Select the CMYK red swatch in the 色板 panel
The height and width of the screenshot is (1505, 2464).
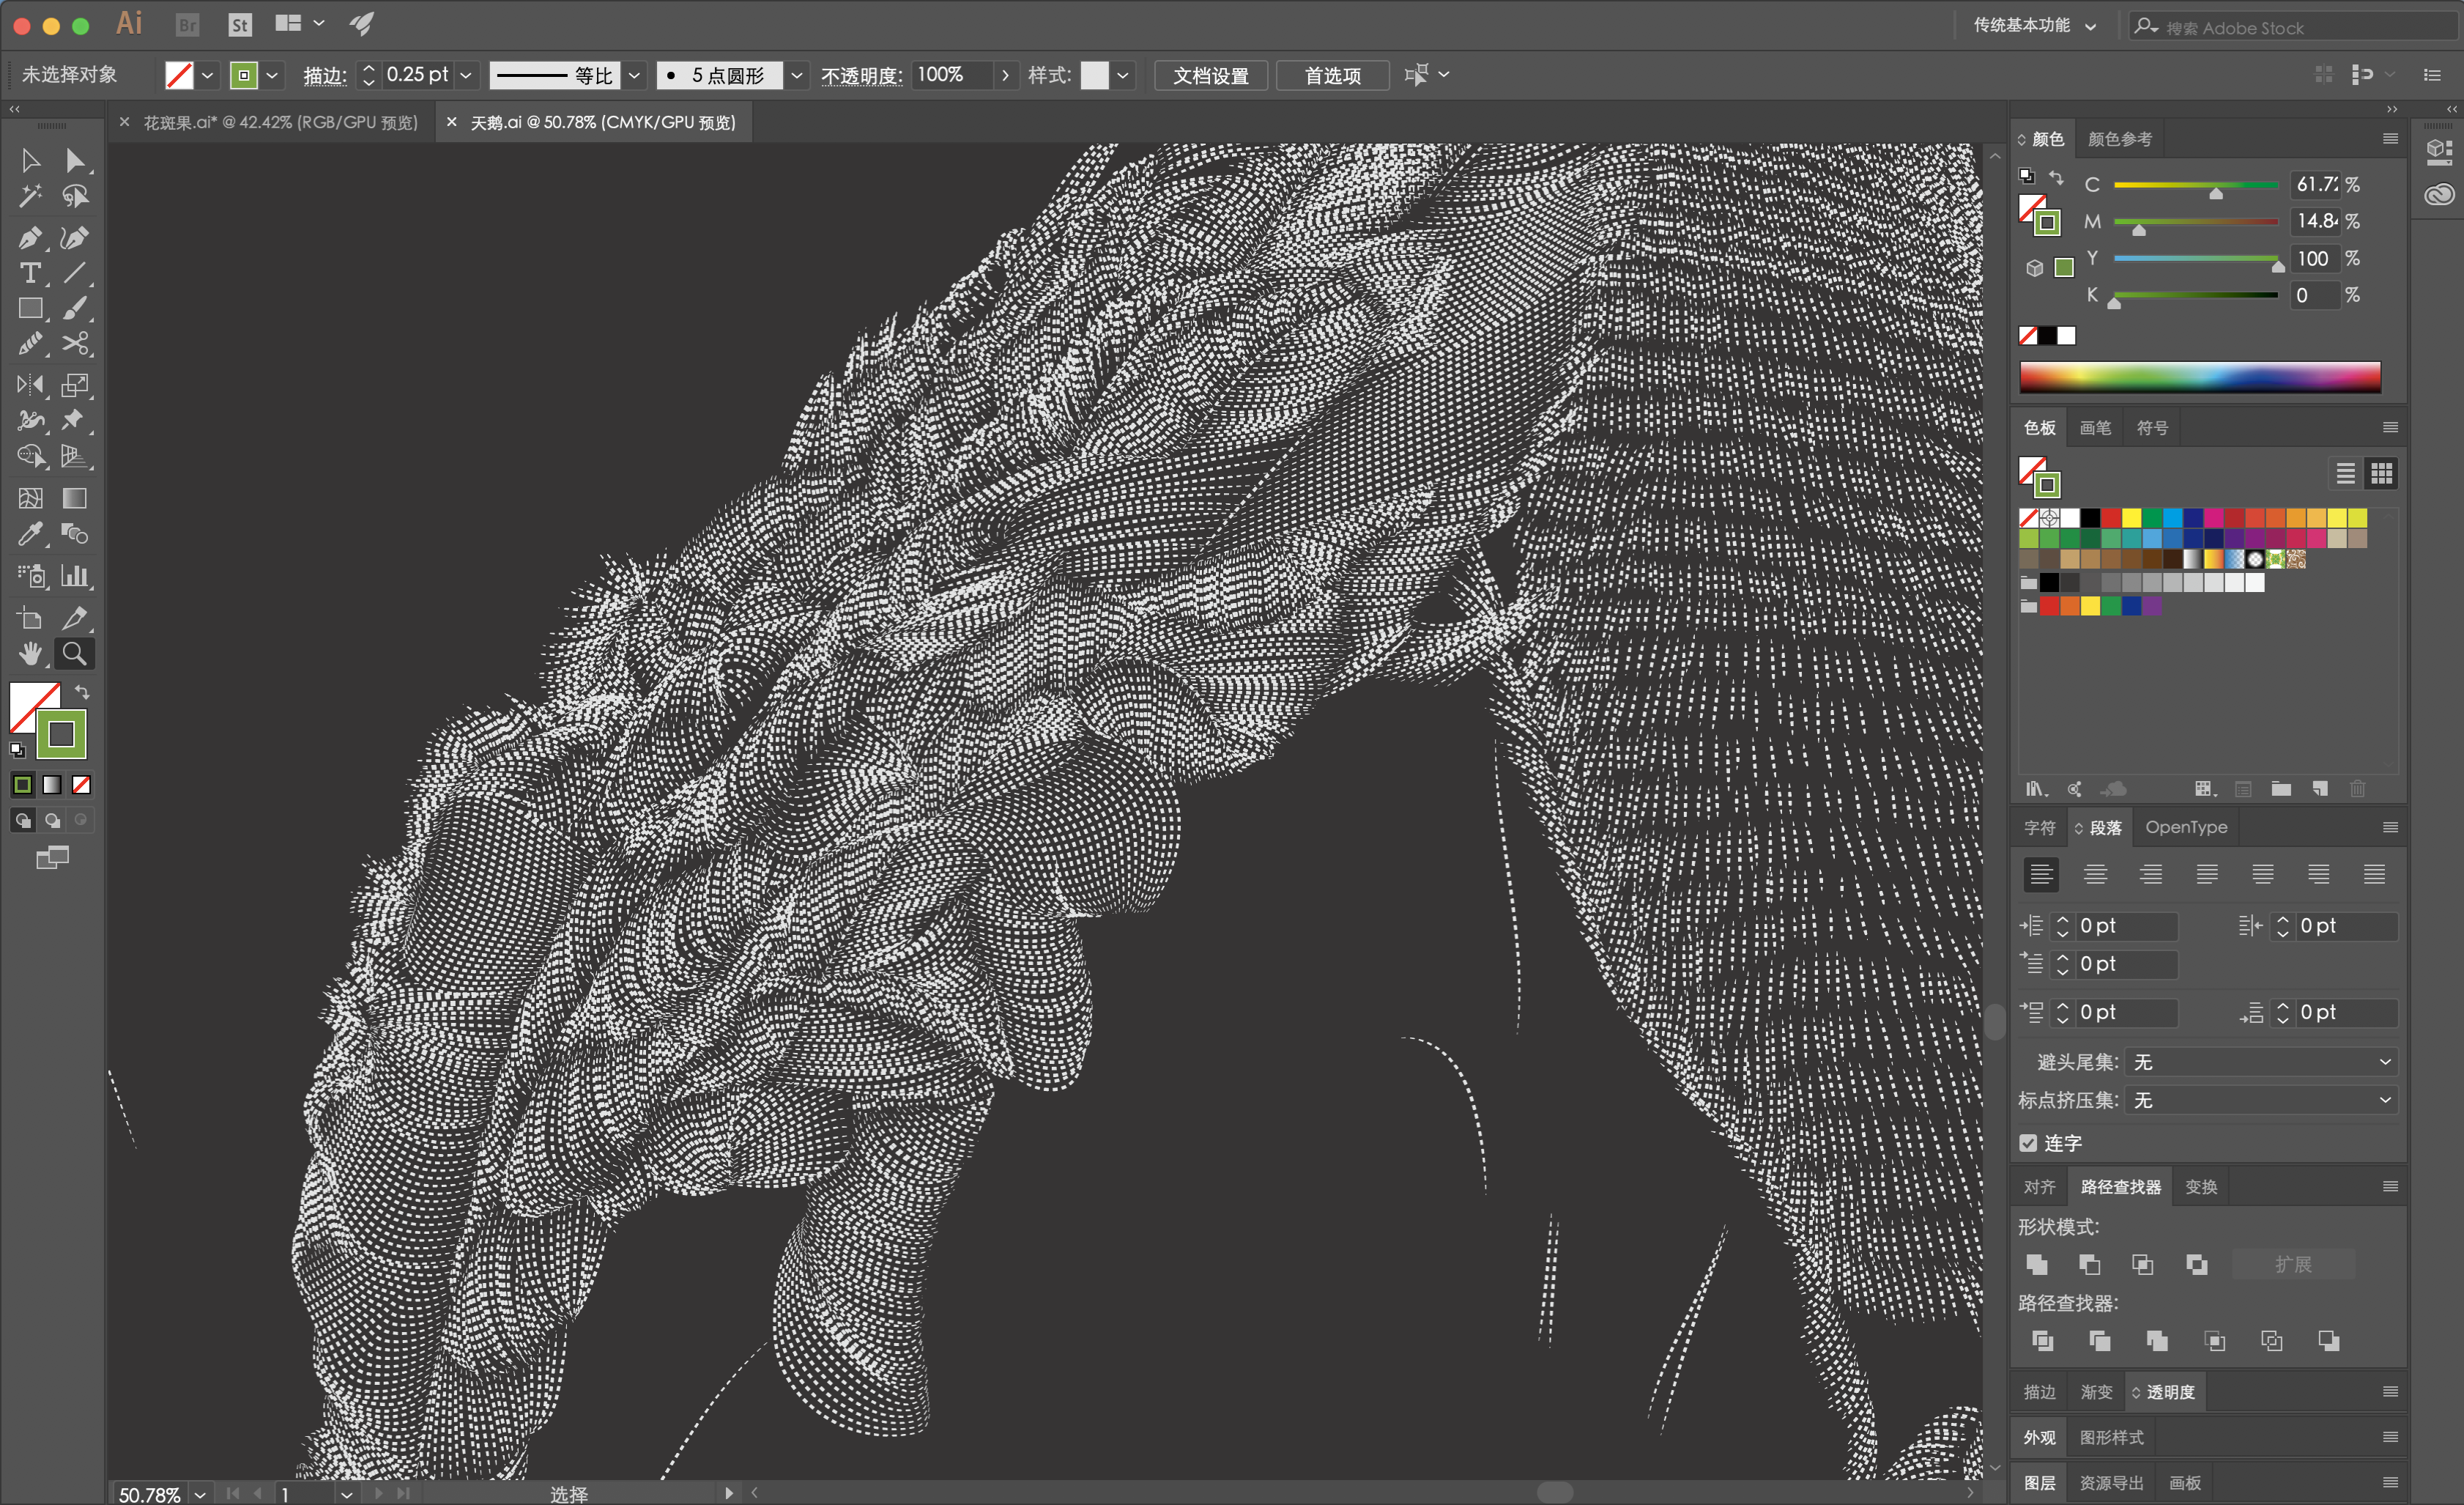pyautogui.click(x=2111, y=518)
